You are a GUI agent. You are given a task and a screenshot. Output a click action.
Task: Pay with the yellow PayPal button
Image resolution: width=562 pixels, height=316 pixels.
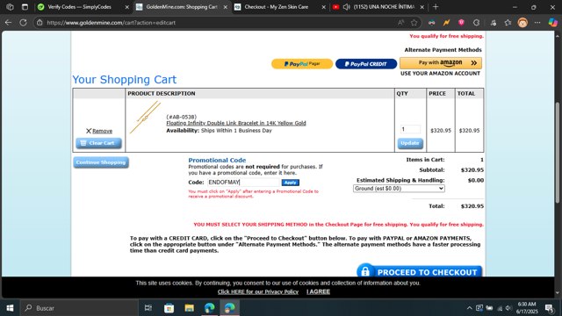point(302,64)
